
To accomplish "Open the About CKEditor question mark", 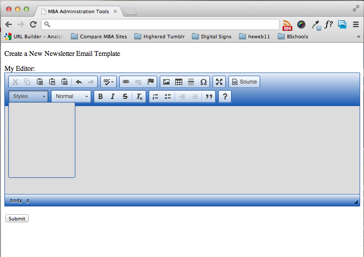I will pos(225,96).
